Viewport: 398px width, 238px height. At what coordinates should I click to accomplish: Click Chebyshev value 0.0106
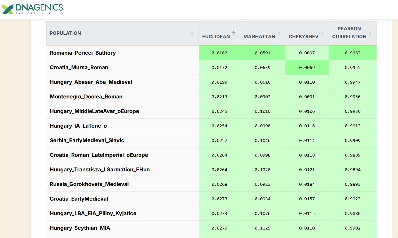pos(307,111)
